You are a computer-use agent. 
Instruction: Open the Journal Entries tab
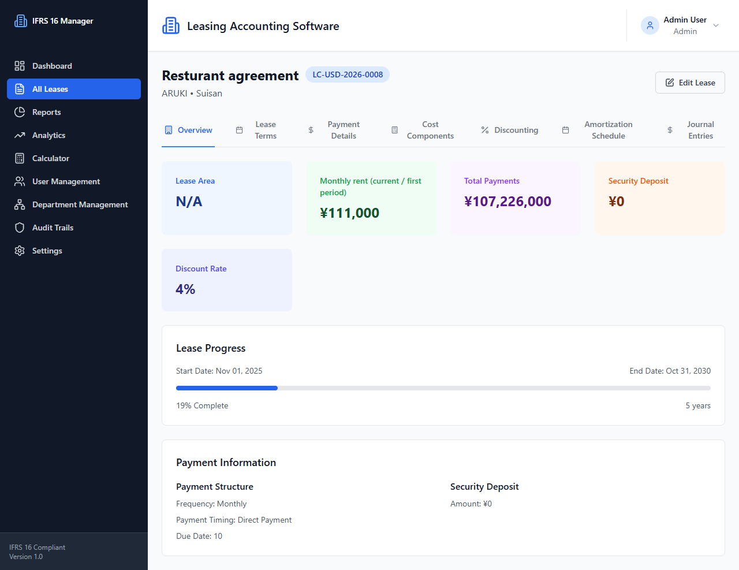[x=691, y=130]
